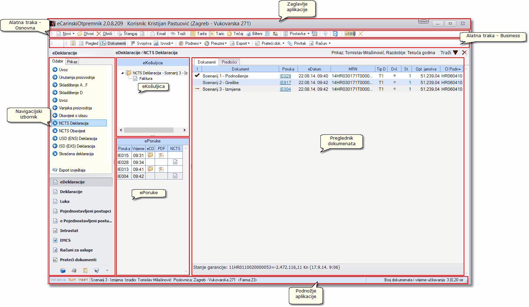Sort by the MRN column header

coord(353,69)
